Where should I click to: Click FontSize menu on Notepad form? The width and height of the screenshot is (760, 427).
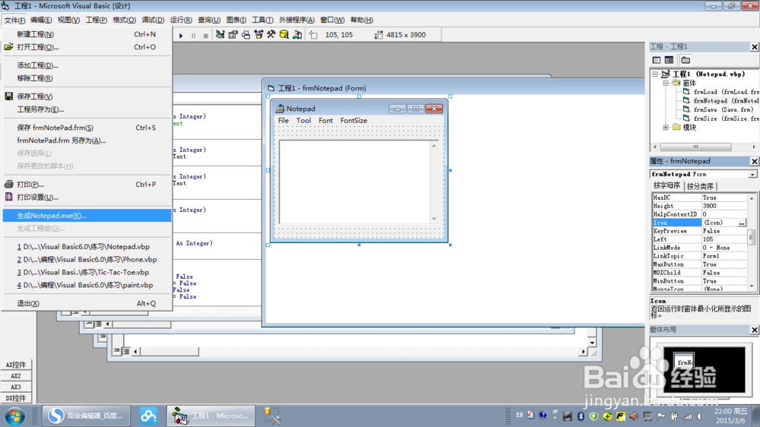pos(354,121)
